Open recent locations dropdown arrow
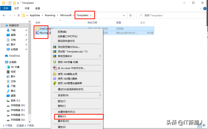This screenshot has height=129, width=208. coord(14,15)
